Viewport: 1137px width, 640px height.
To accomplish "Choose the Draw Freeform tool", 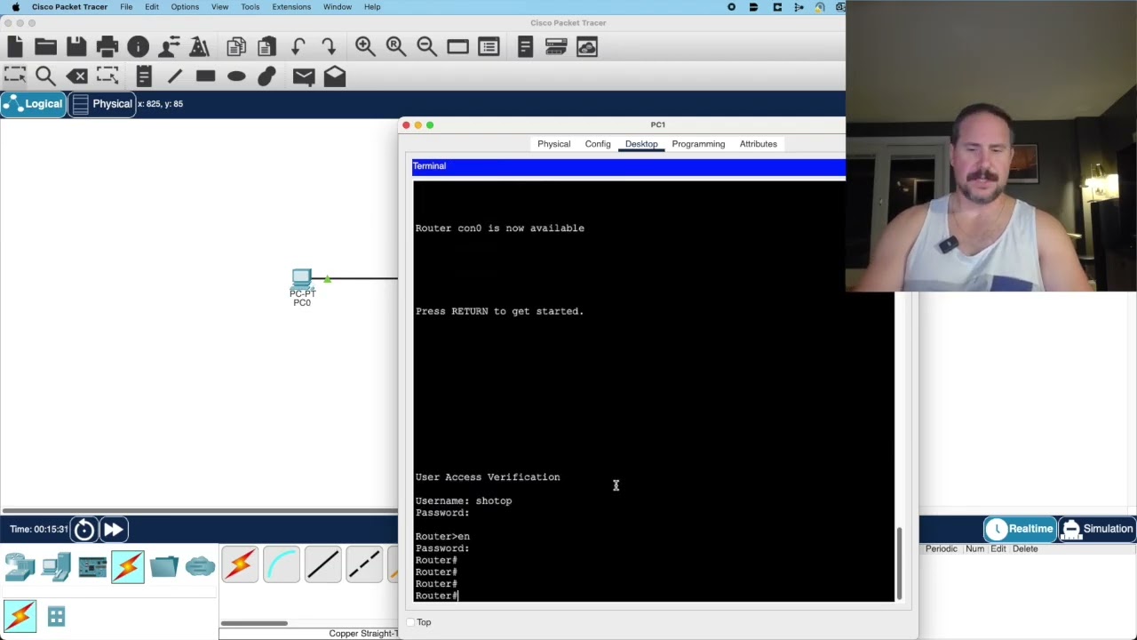I will pyautogui.click(x=266, y=76).
